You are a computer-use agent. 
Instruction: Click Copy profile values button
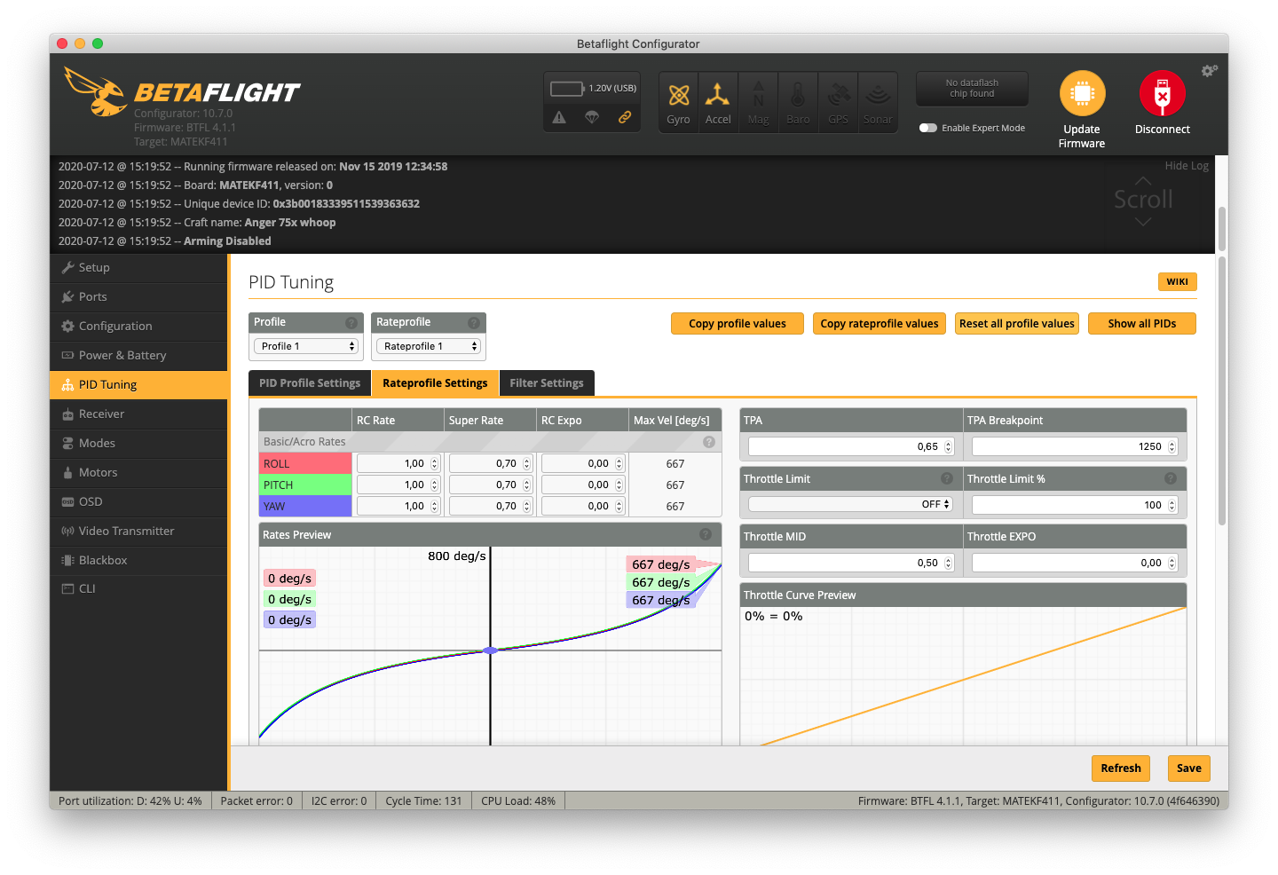click(738, 324)
